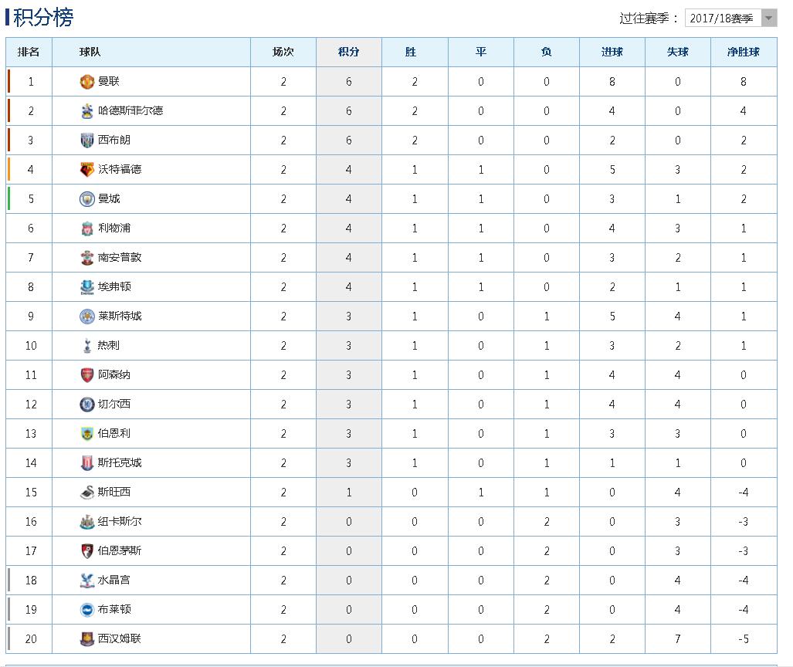Viewport: 793px width, 667px height.
Task: Click the Watford team crest icon
Action: pyautogui.click(x=87, y=170)
